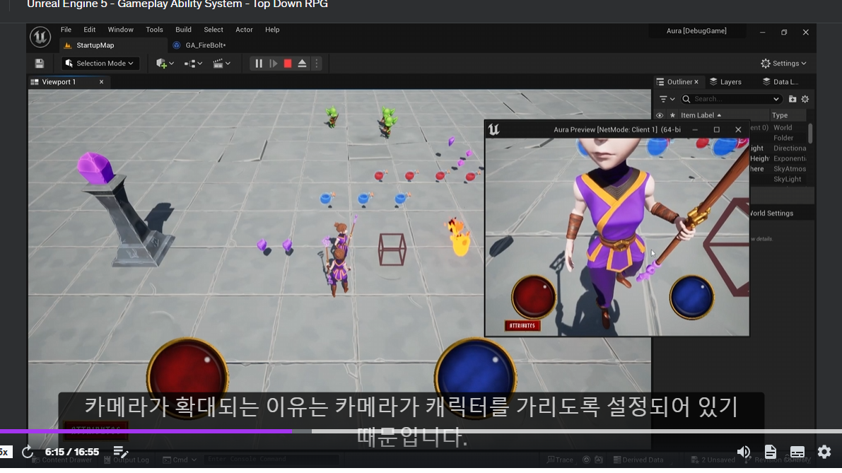The width and height of the screenshot is (842, 473).
Task: Open the Actor menu
Action: click(x=245, y=30)
